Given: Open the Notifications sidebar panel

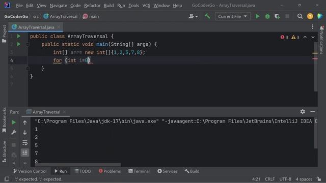Looking at the screenshot, I should tap(321, 40).
